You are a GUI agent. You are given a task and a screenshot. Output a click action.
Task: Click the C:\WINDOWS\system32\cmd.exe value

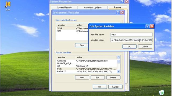[92, 61]
